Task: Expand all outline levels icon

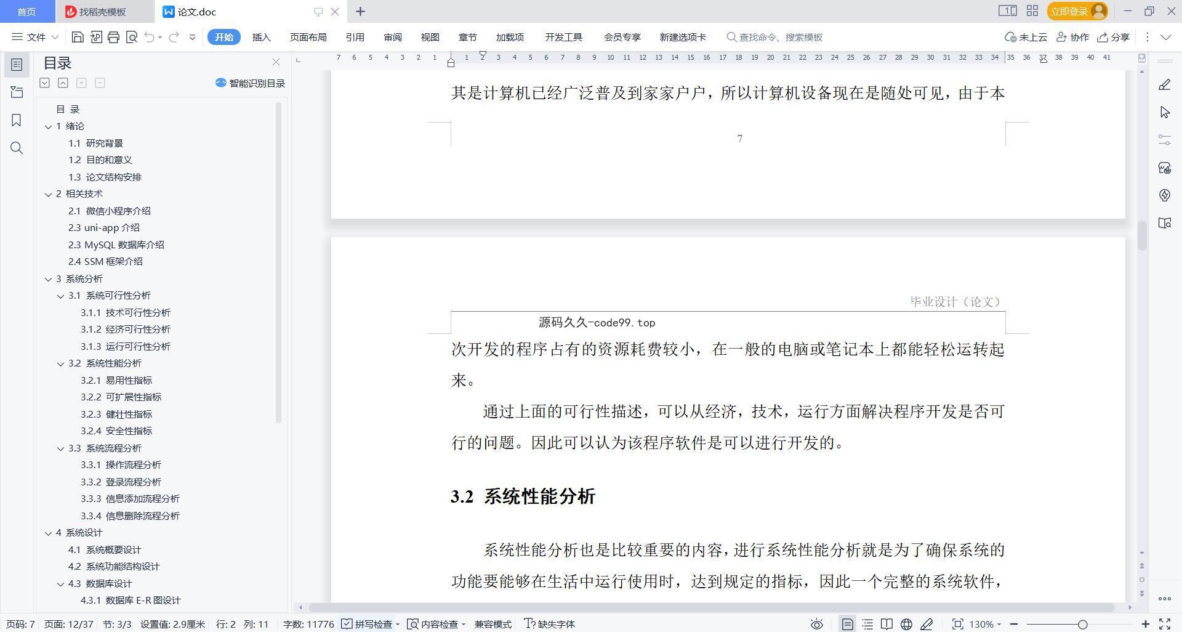Action: 44,83
